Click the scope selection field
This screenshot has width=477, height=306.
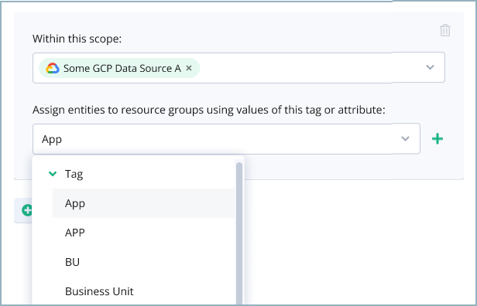pos(238,67)
